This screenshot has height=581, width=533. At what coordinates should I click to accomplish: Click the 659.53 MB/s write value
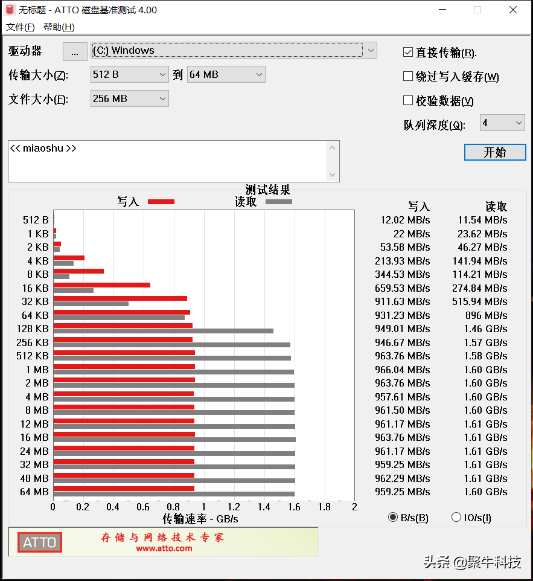[x=402, y=288]
